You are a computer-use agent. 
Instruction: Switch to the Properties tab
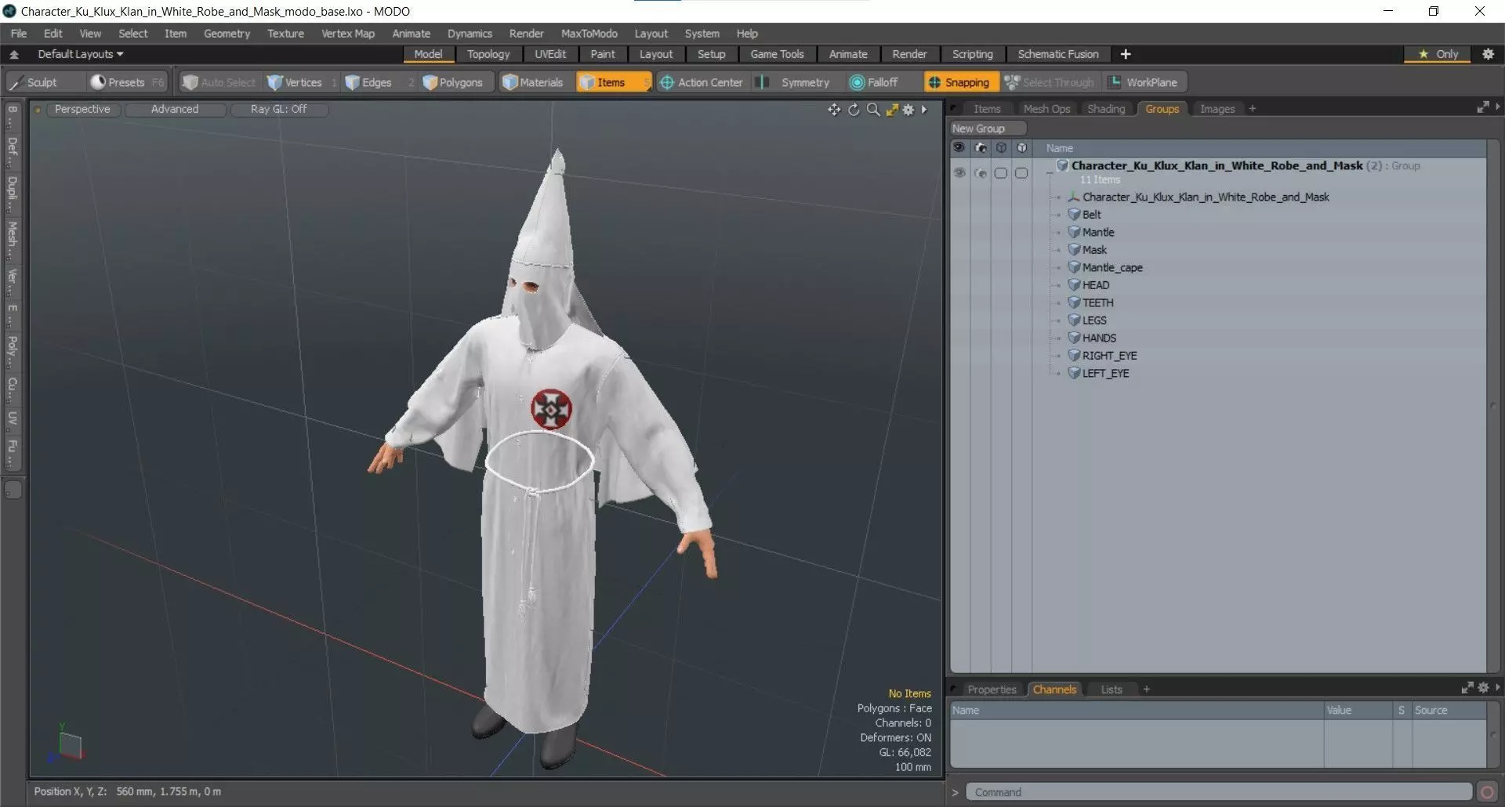(992, 689)
